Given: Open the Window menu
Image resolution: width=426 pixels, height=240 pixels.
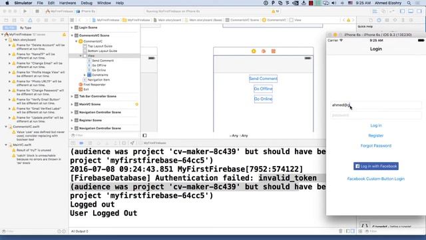Looking at the screenshot, I should [104, 3].
